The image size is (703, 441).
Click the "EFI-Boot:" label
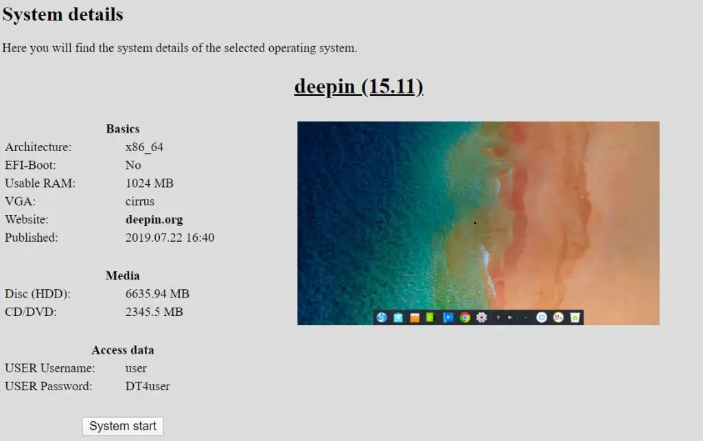pyautogui.click(x=30, y=165)
